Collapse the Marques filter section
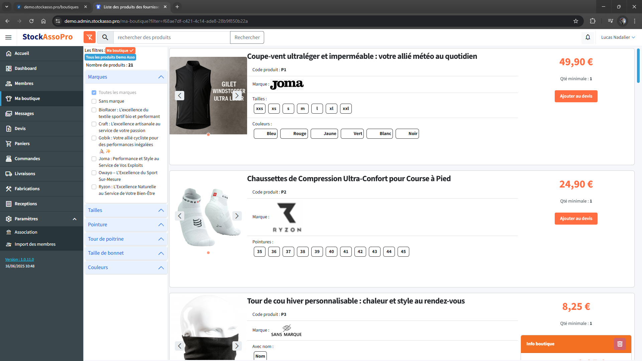The height and width of the screenshot is (361, 642). click(x=126, y=77)
